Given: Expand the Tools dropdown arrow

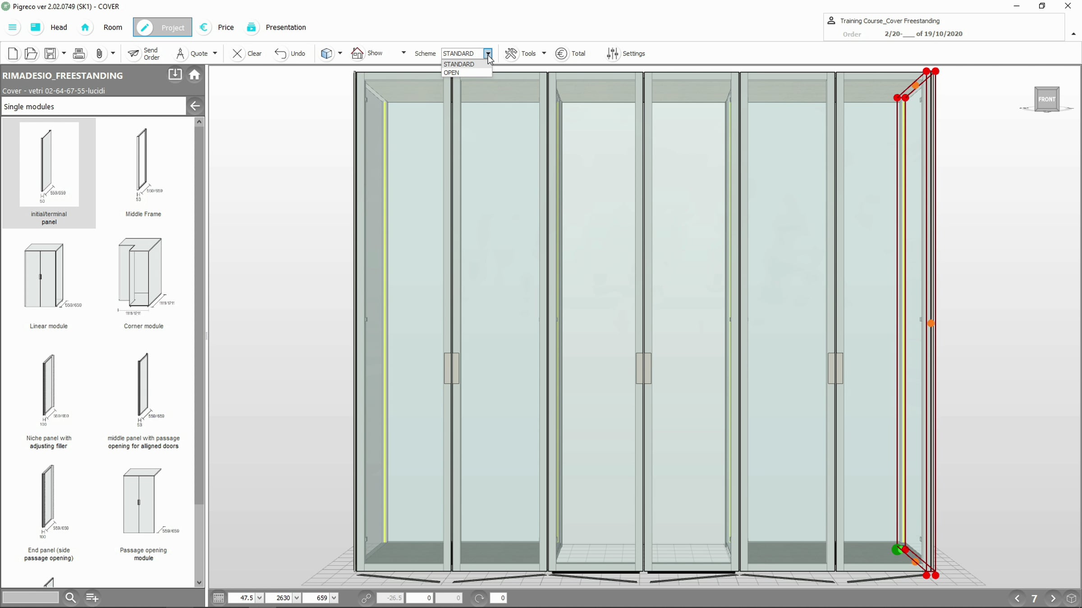Looking at the screenshot, I should [544, 54].
